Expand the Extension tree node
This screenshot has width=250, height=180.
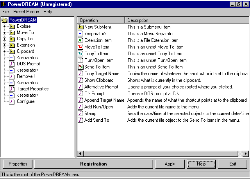click(5, 45)
